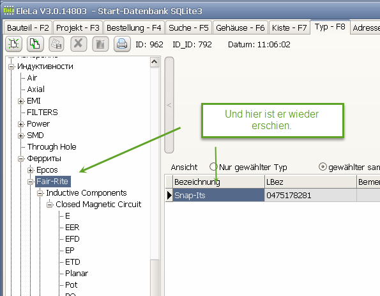Screen dimensions: 380x296
Task: Click the tree scrollbar up arrow
Action: [155, 62]
